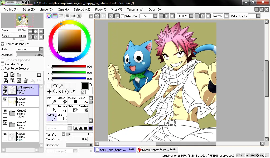Select the Edit tool
Viewport: 270px width, 158px height.
tap(51, 109)
